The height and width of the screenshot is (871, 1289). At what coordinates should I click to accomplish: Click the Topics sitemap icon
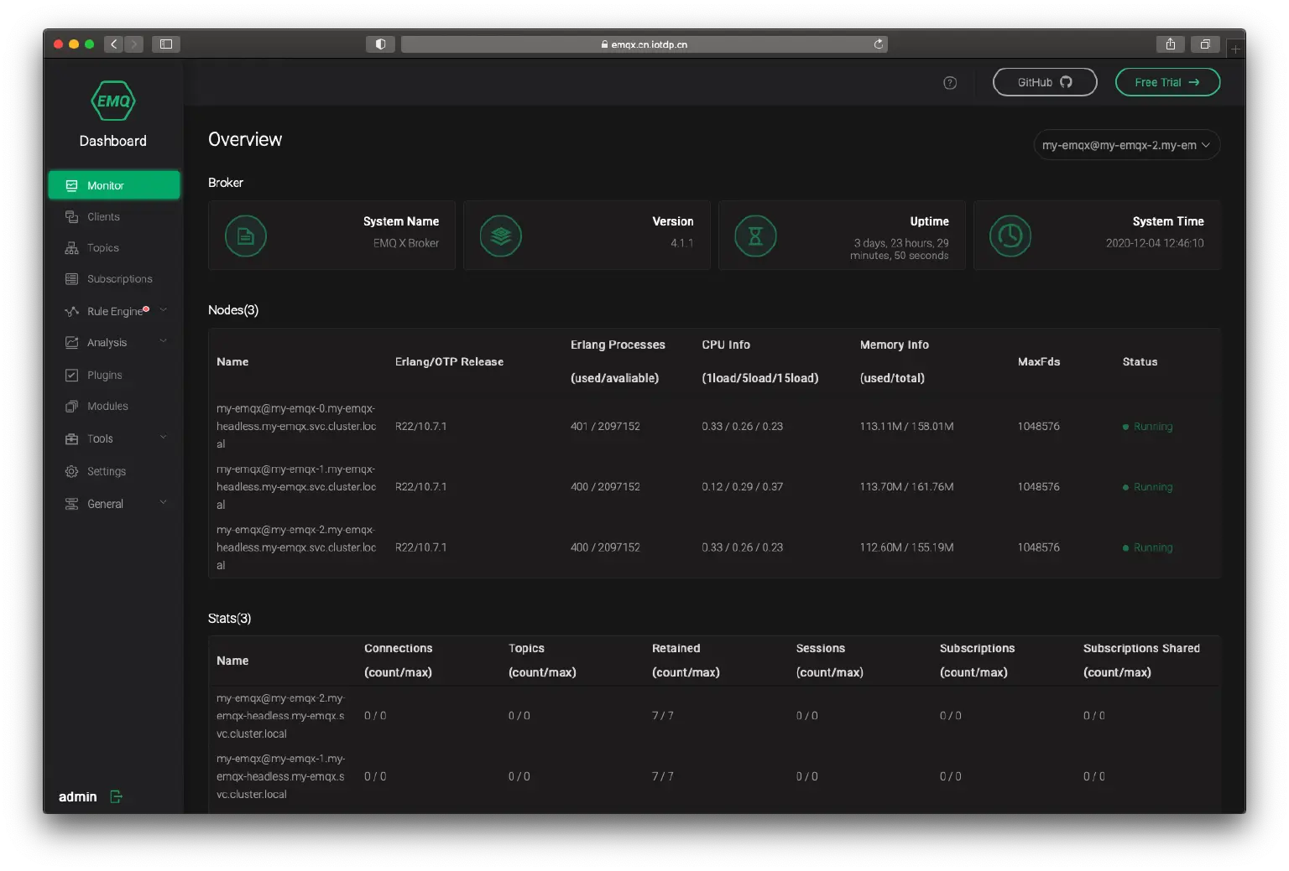(x=72, y=247)
